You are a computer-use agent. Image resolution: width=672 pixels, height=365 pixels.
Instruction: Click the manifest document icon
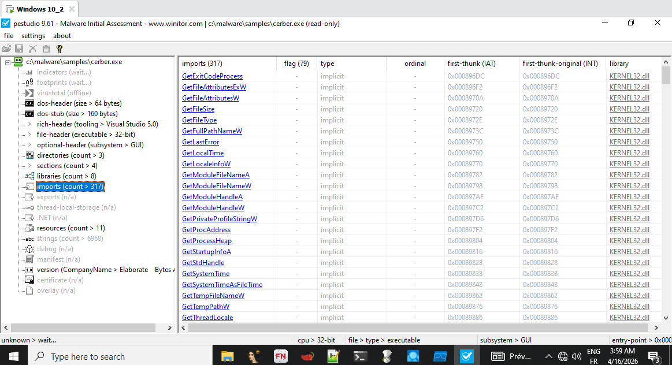click(x=29, y=259)
